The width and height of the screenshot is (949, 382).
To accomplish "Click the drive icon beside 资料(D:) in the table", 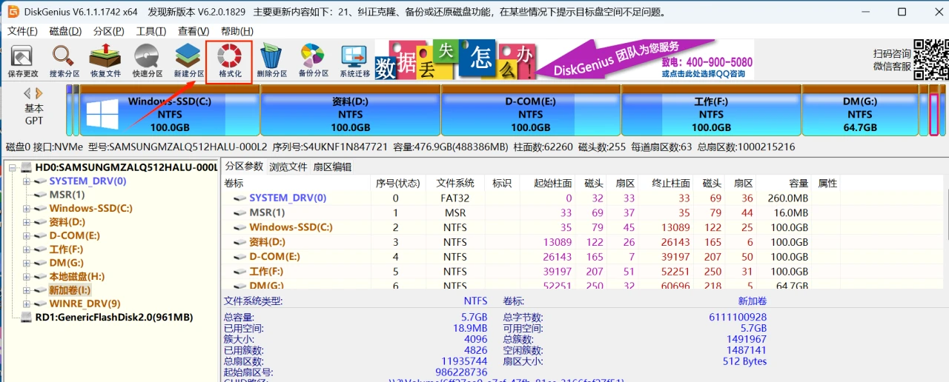I will pyautogui.click(x=239, y=243).
